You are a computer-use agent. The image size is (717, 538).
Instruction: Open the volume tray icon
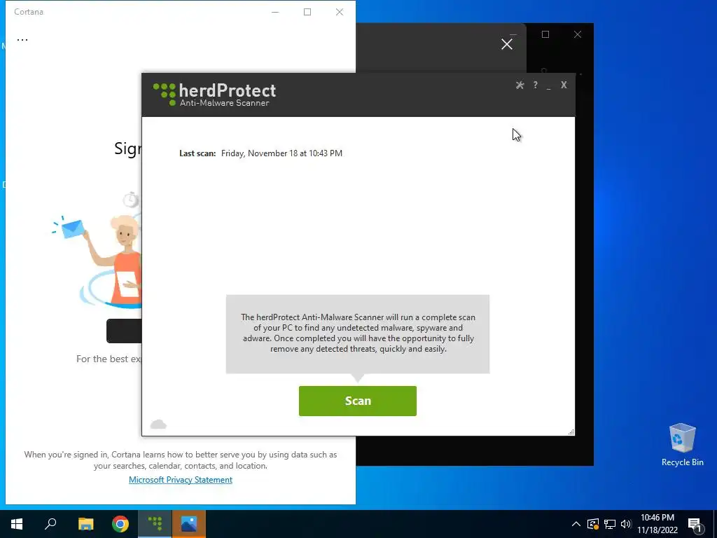pyautogui.click(x=626, y=524)
